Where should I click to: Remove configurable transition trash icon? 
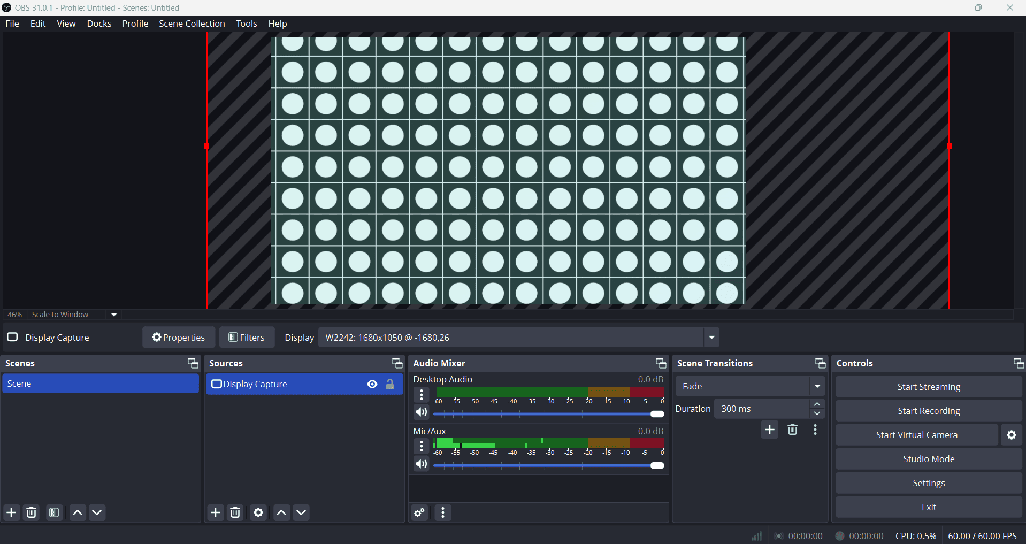793,430
